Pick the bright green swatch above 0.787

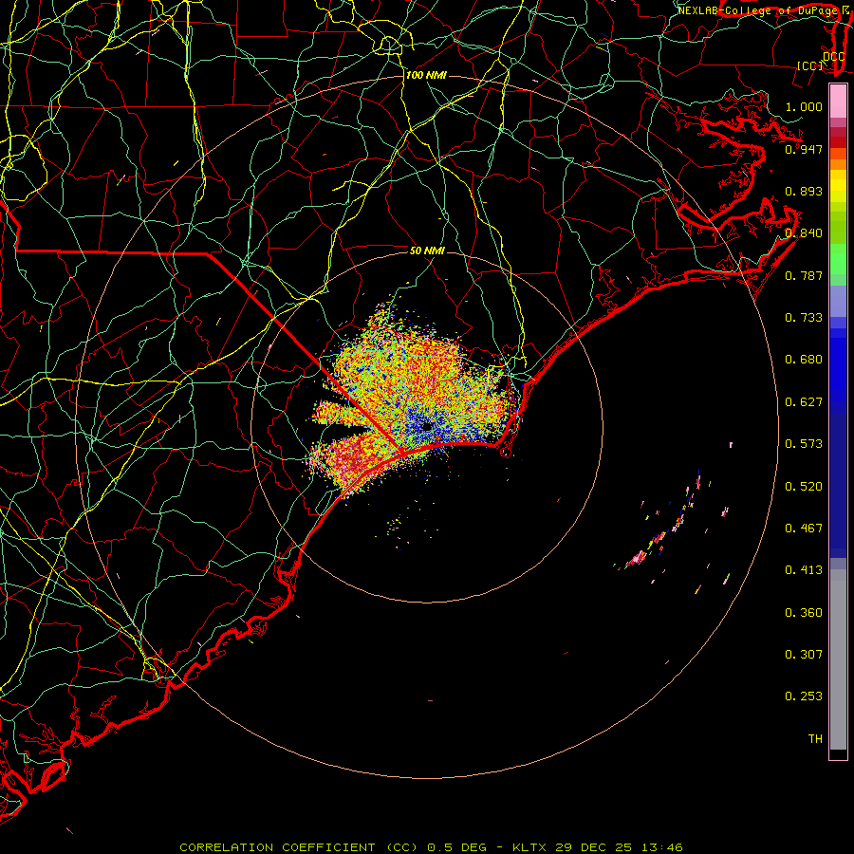click(x=838, y=259)
